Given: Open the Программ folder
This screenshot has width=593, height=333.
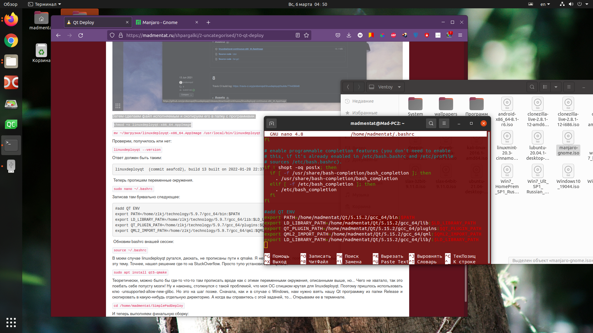Looking at the screenshot, I should coord(477,107).
